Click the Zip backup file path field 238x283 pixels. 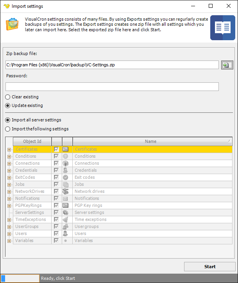pyautogui.click(x=112, y=65)
